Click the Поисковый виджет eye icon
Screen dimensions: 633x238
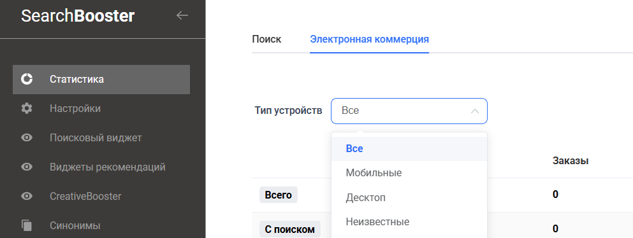(x=27, y=138)
